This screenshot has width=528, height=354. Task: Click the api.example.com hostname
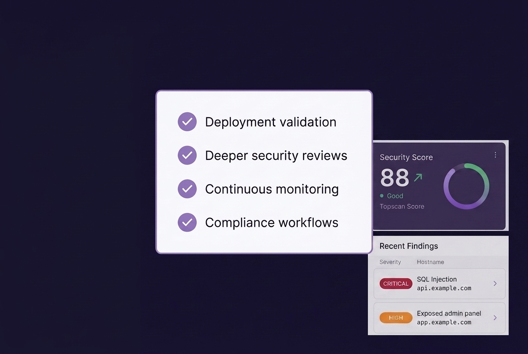click(444, 288)
